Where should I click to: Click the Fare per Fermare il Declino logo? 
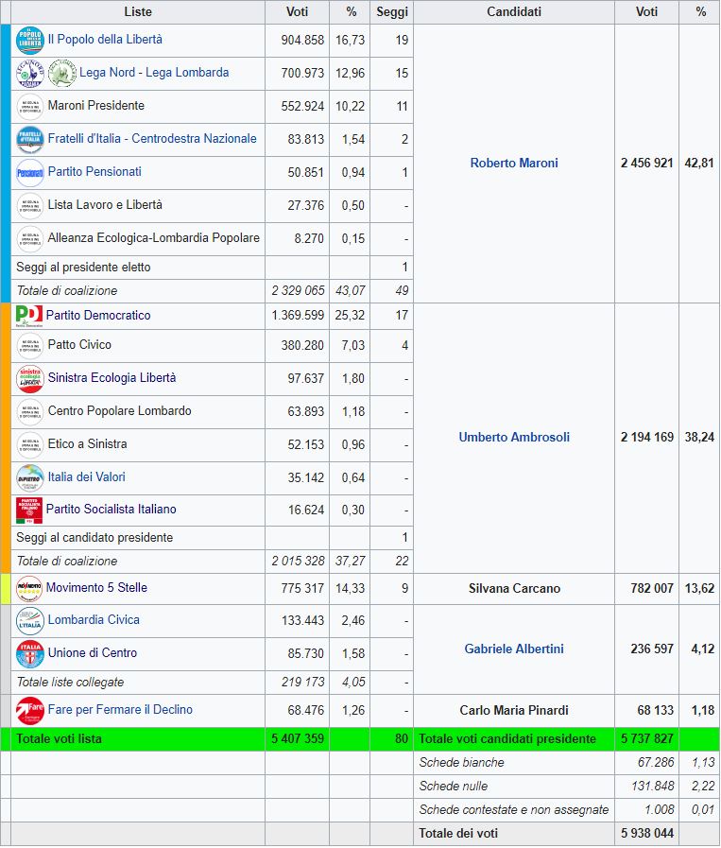click(x=30, y=711)
